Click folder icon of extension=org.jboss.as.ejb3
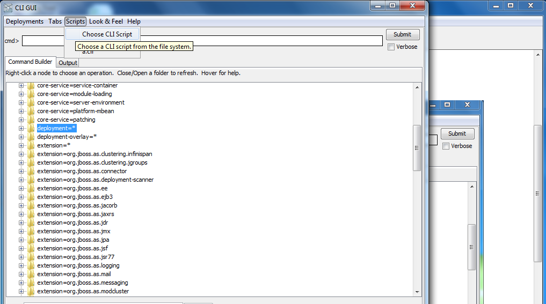 pyautogui.click(x=31, y=197)
